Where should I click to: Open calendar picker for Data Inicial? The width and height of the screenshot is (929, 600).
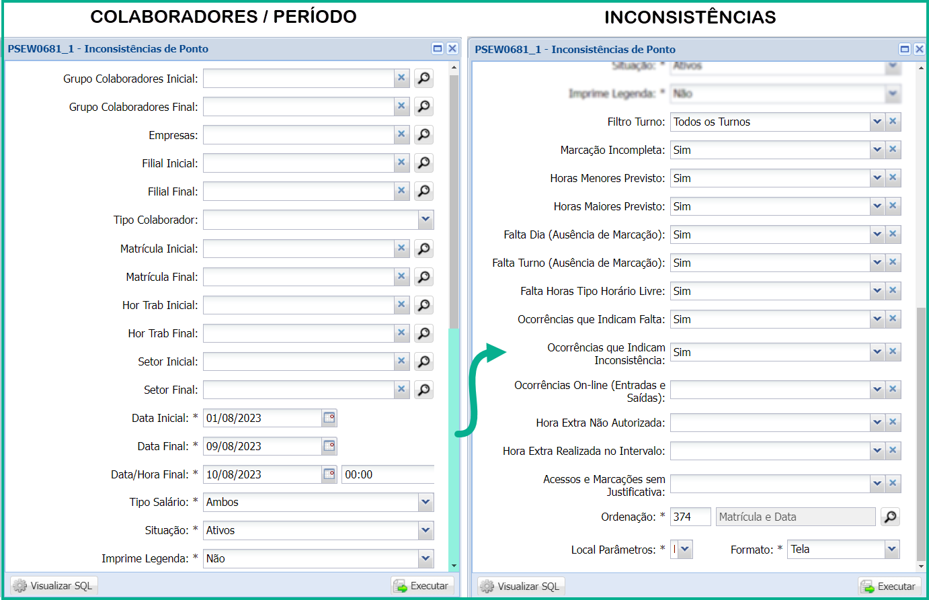coord(327,417)
